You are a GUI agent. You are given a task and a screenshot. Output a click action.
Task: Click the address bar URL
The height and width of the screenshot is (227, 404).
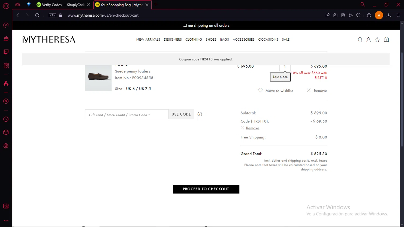(103, 15)
